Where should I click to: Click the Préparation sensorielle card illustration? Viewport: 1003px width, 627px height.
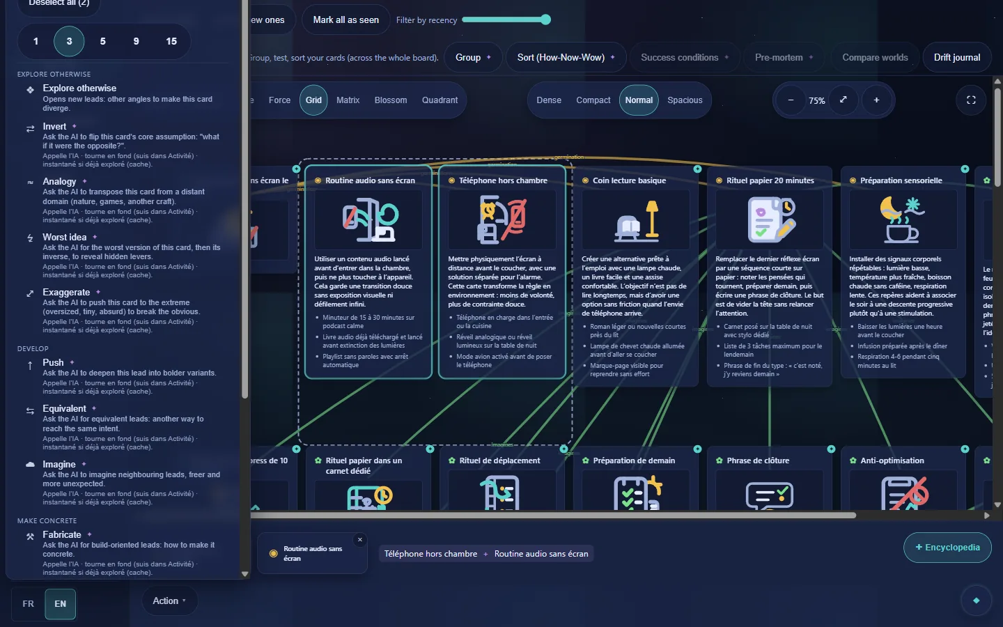(903, 219)
